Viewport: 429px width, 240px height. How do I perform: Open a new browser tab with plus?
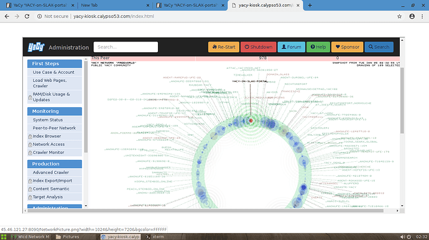pyautogui.click(x=310, y=5)
